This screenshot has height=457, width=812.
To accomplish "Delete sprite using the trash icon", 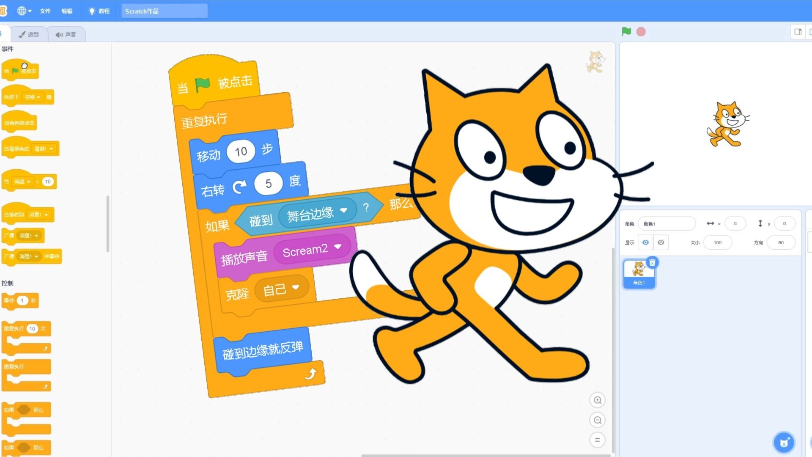I will tap(652, 262).
